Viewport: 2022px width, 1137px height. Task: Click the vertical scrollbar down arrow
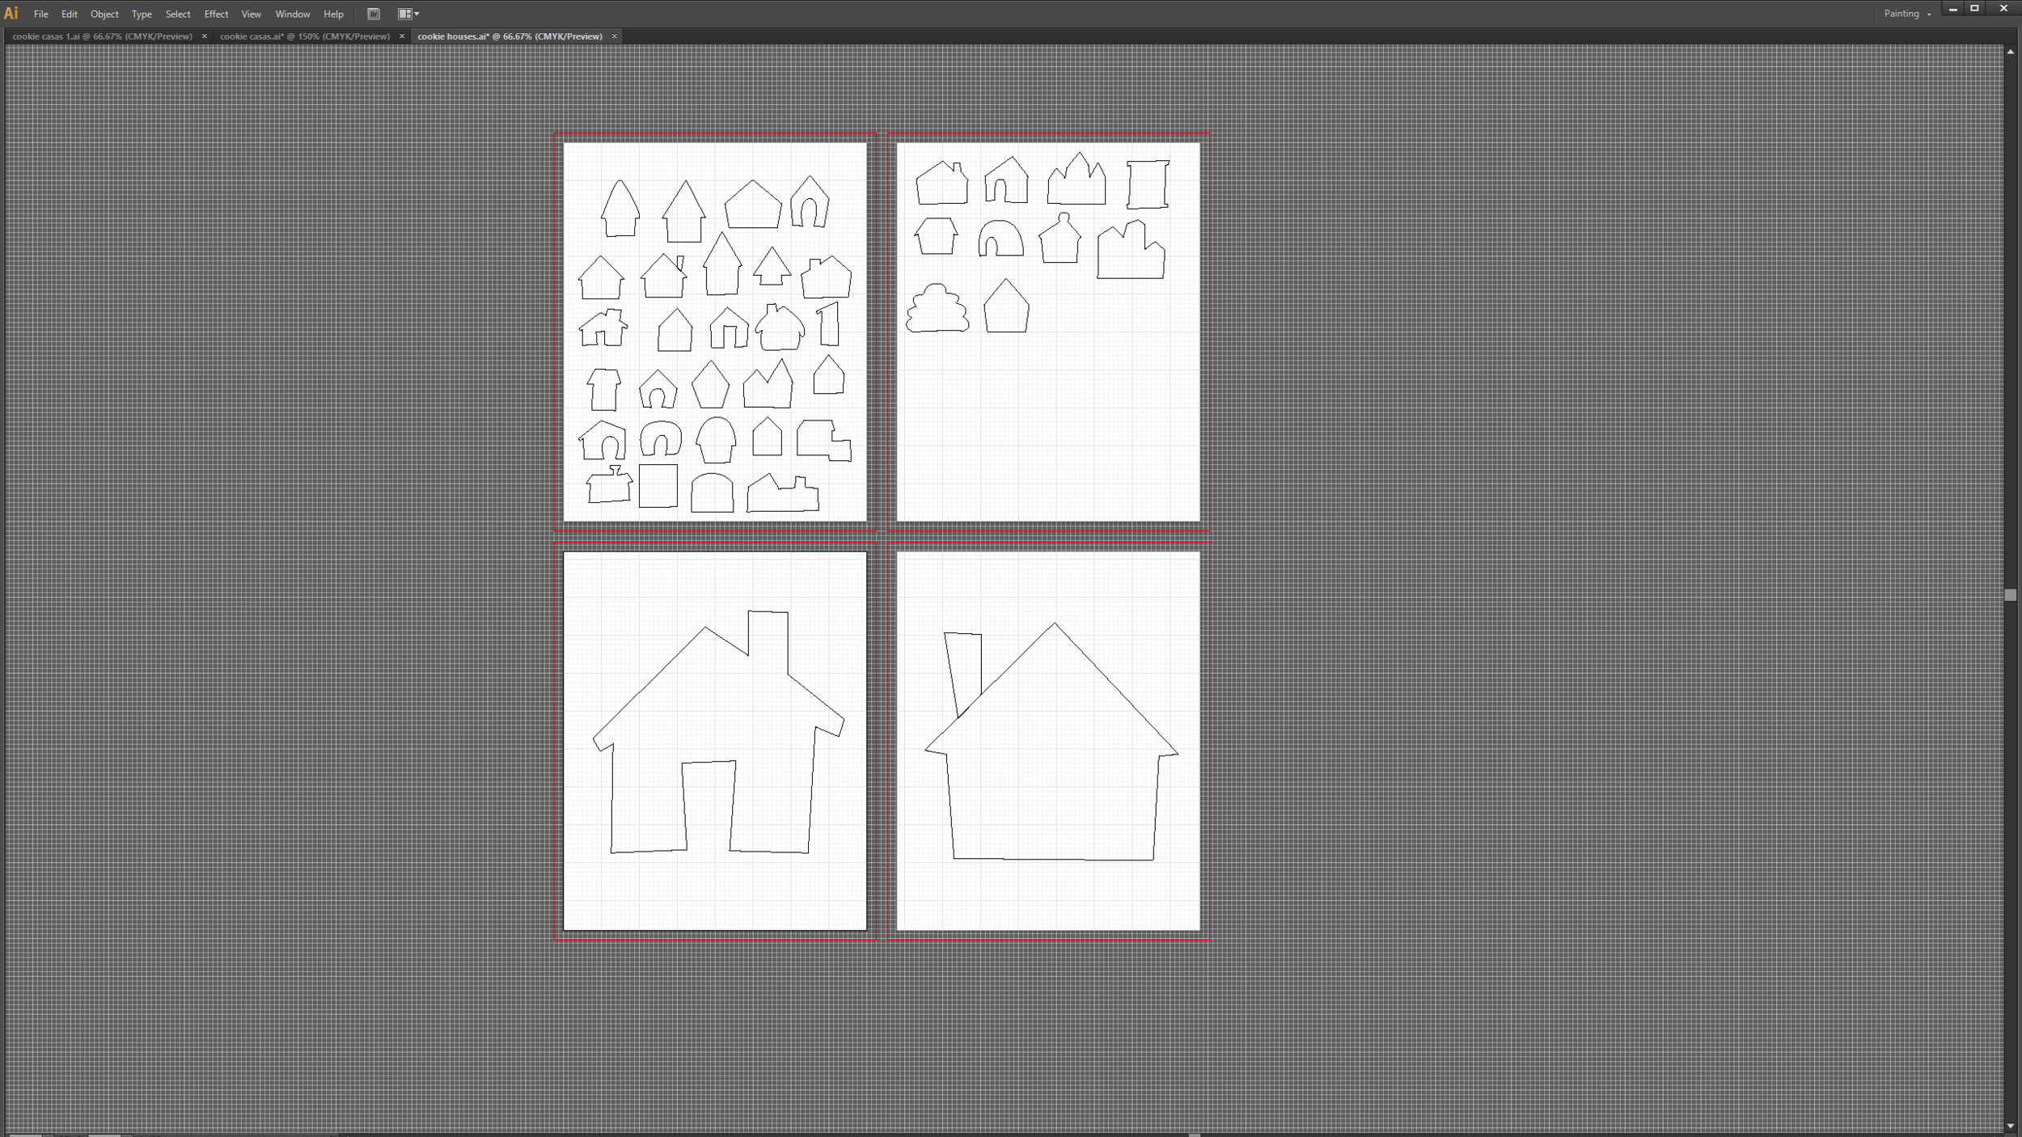pos(2010,1126)
